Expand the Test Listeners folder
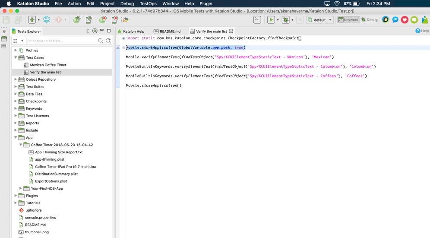The width and height of the screenshot is (430, 238). tap(16, 116)
